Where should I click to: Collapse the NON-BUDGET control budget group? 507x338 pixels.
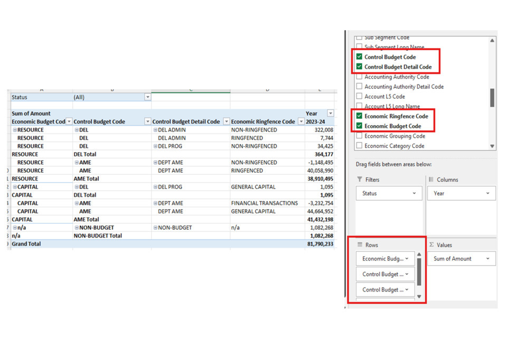pyautogui.click(x=77, y=228)
